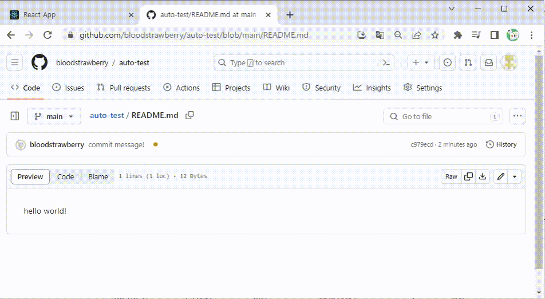Expand the create new plus dropdown
This screenshot has width=545, height=299.
(x=421, y=62)
